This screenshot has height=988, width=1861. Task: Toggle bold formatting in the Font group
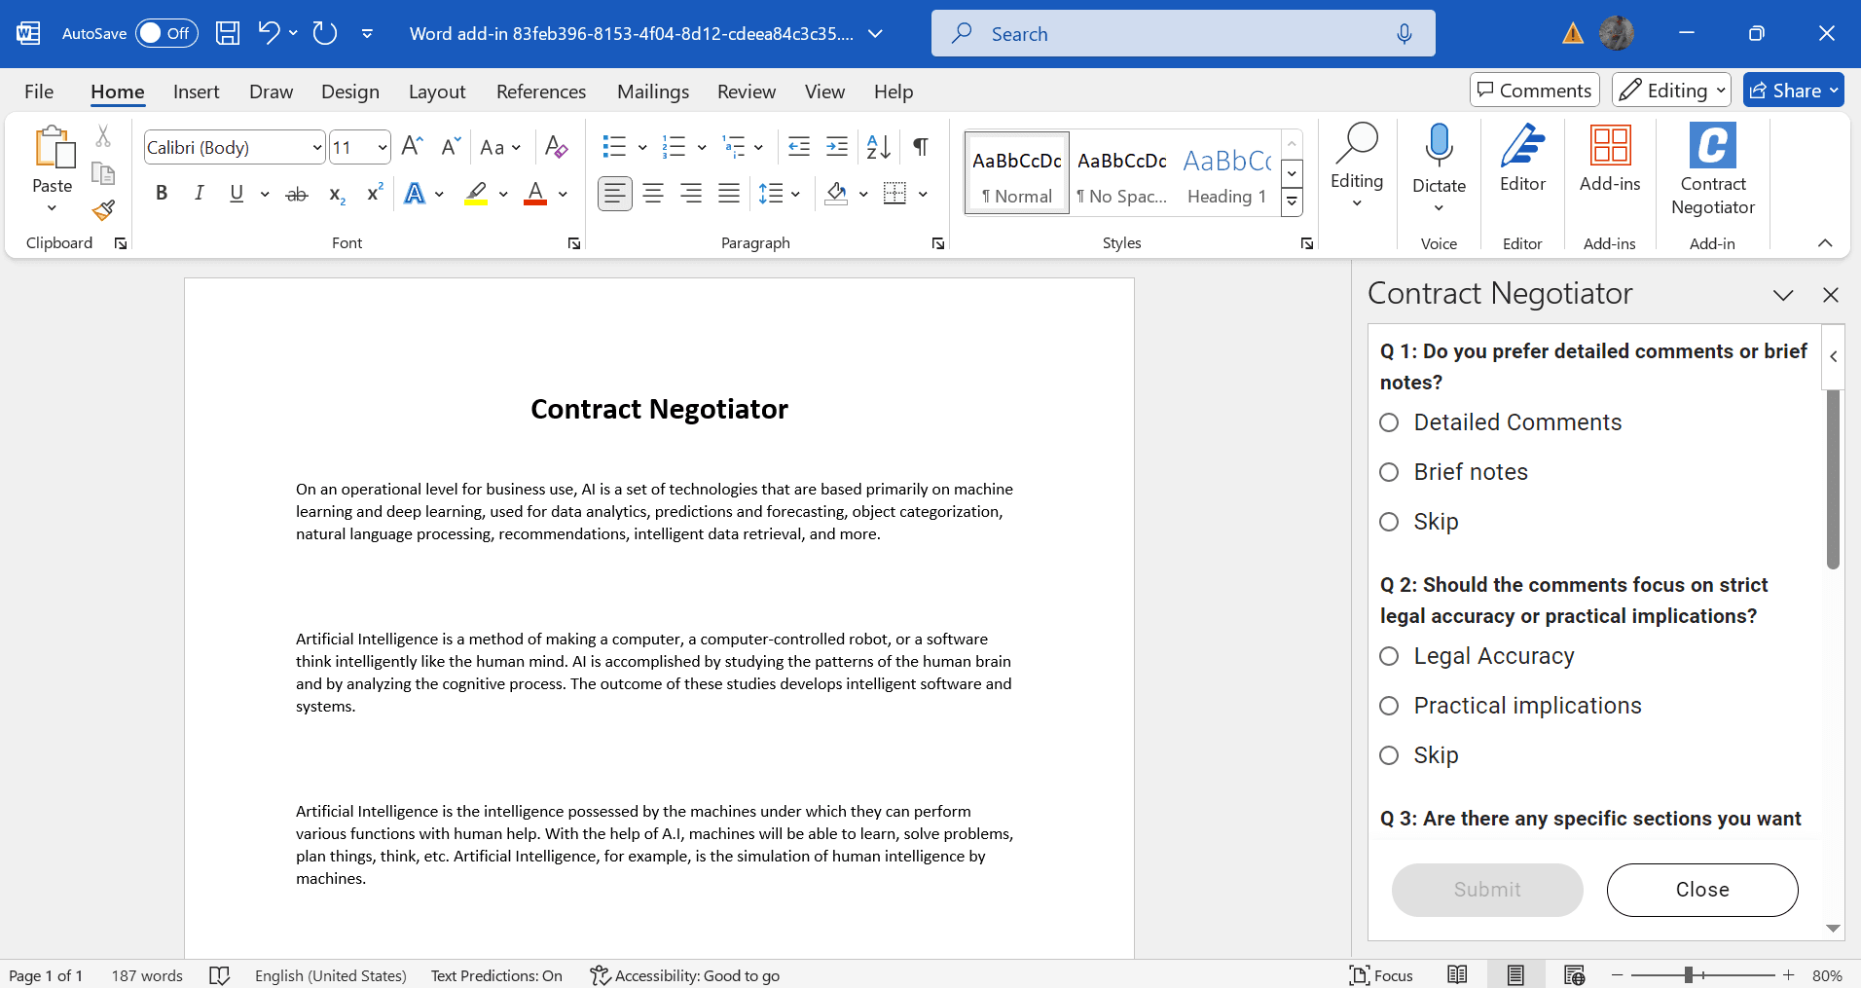tap(162, 193)
